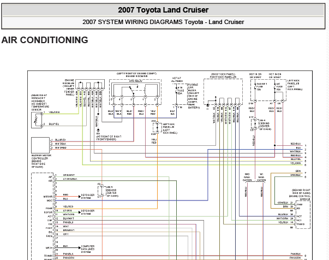This screenshot has width=329, height=260.
Task: Click 'WHT/RED' at blower controller pin 3
Action: tap(61, 147)
